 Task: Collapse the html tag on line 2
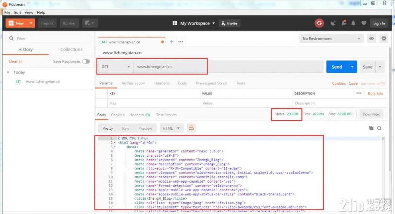coord(115,142)
